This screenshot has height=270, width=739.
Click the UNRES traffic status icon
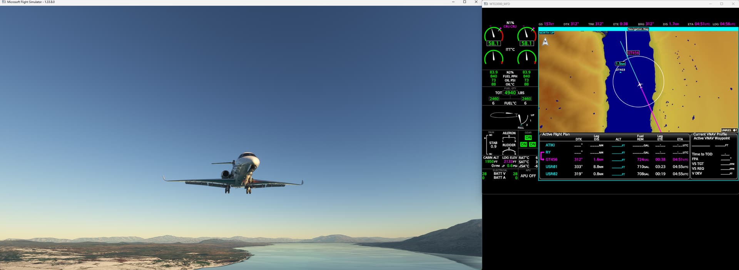click(729, 130)
